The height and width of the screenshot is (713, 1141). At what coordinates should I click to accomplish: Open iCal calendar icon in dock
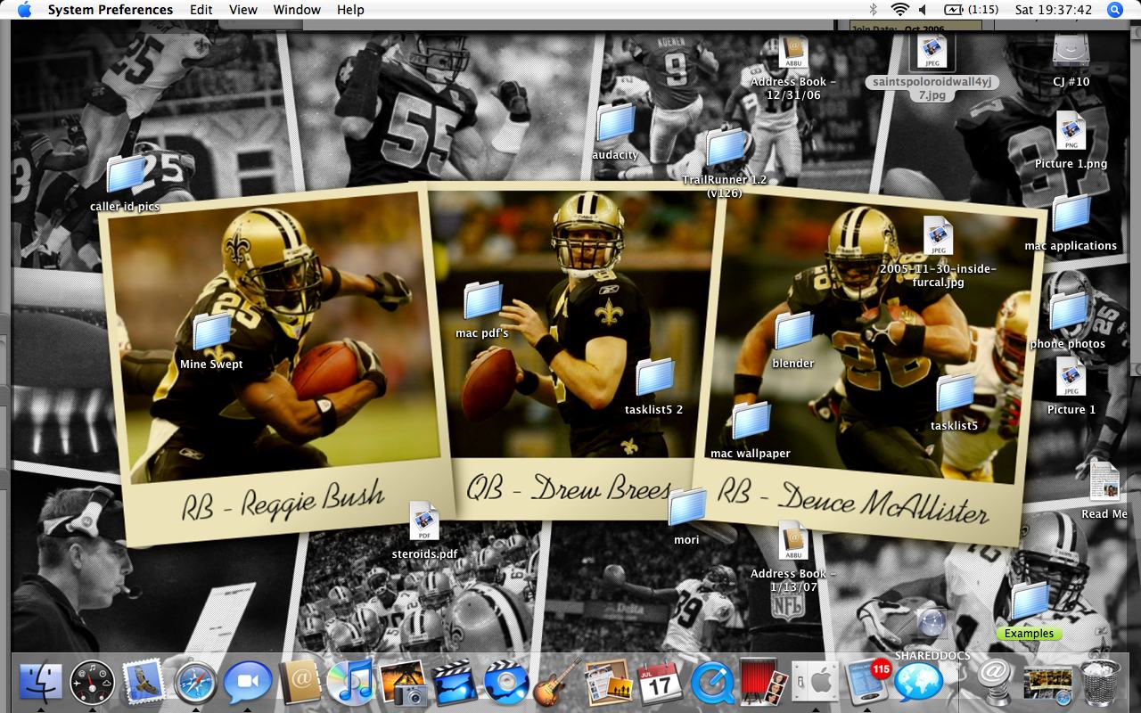click(x=660, y=683)
